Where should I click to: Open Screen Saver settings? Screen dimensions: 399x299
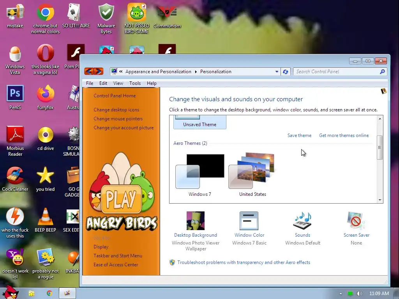(x=356, y=228)
